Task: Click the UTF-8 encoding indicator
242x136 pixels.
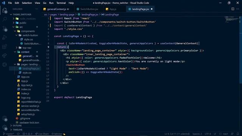Action: [208, 134]
